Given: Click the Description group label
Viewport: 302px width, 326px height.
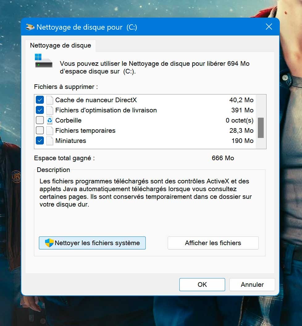Looking at the screenshot, I should pyautogui.click(x=53, y=170).
